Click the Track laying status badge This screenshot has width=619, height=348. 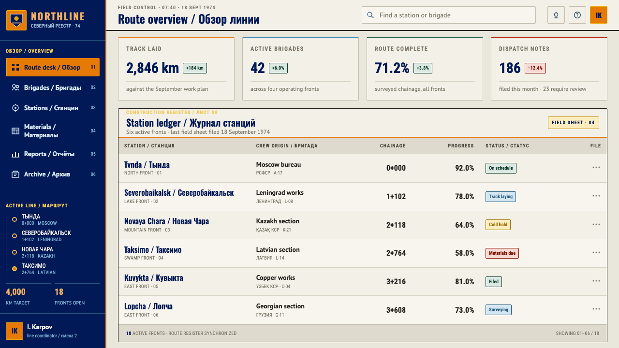click(501, 196)
